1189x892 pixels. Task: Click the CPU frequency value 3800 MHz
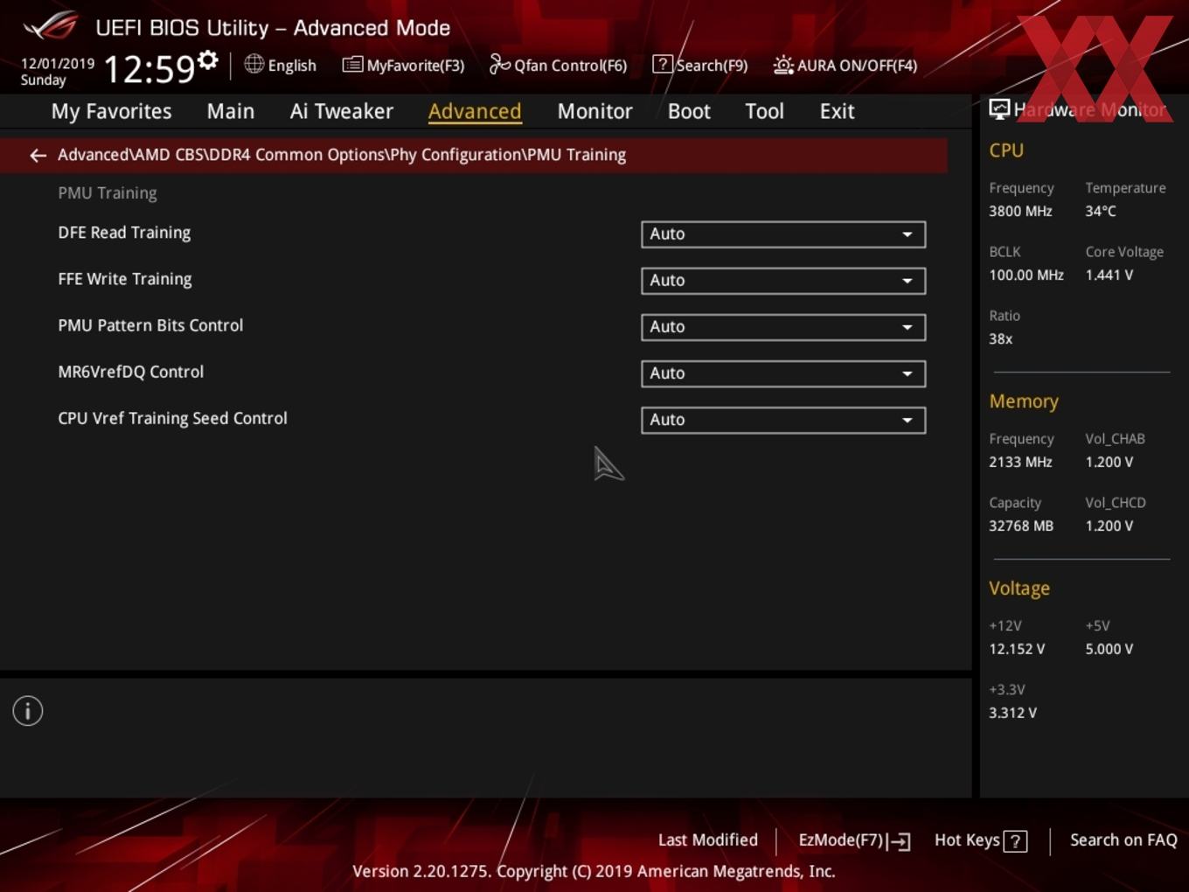pos(1020,211)
